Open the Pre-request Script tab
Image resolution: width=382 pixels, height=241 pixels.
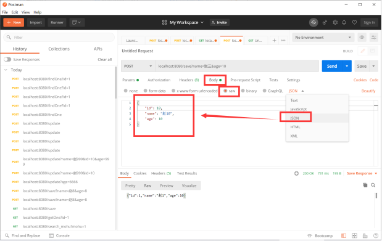tap(246, 80)
